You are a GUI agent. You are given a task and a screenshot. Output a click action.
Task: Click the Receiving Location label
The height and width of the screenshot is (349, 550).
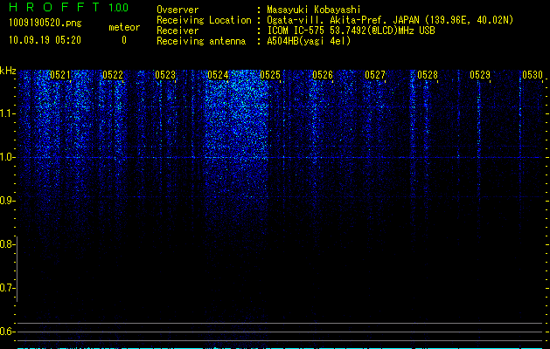pos(204,20)
